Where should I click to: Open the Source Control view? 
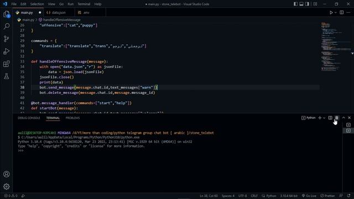[6, 39]
